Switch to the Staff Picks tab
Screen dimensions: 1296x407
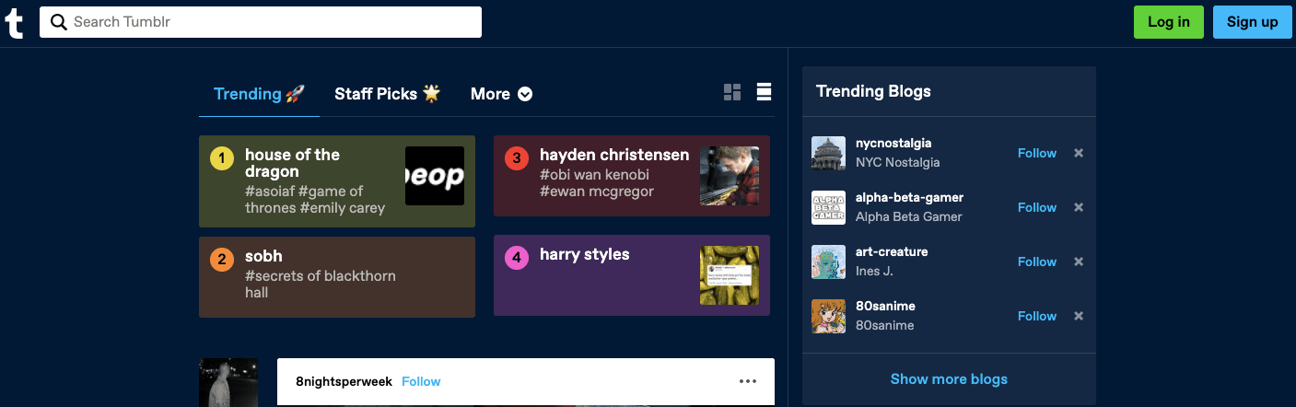point(387,94)
